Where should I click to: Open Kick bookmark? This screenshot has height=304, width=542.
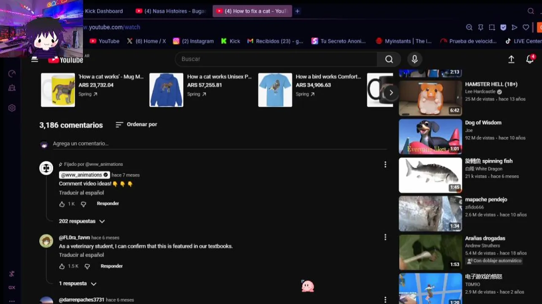point(230,41)
